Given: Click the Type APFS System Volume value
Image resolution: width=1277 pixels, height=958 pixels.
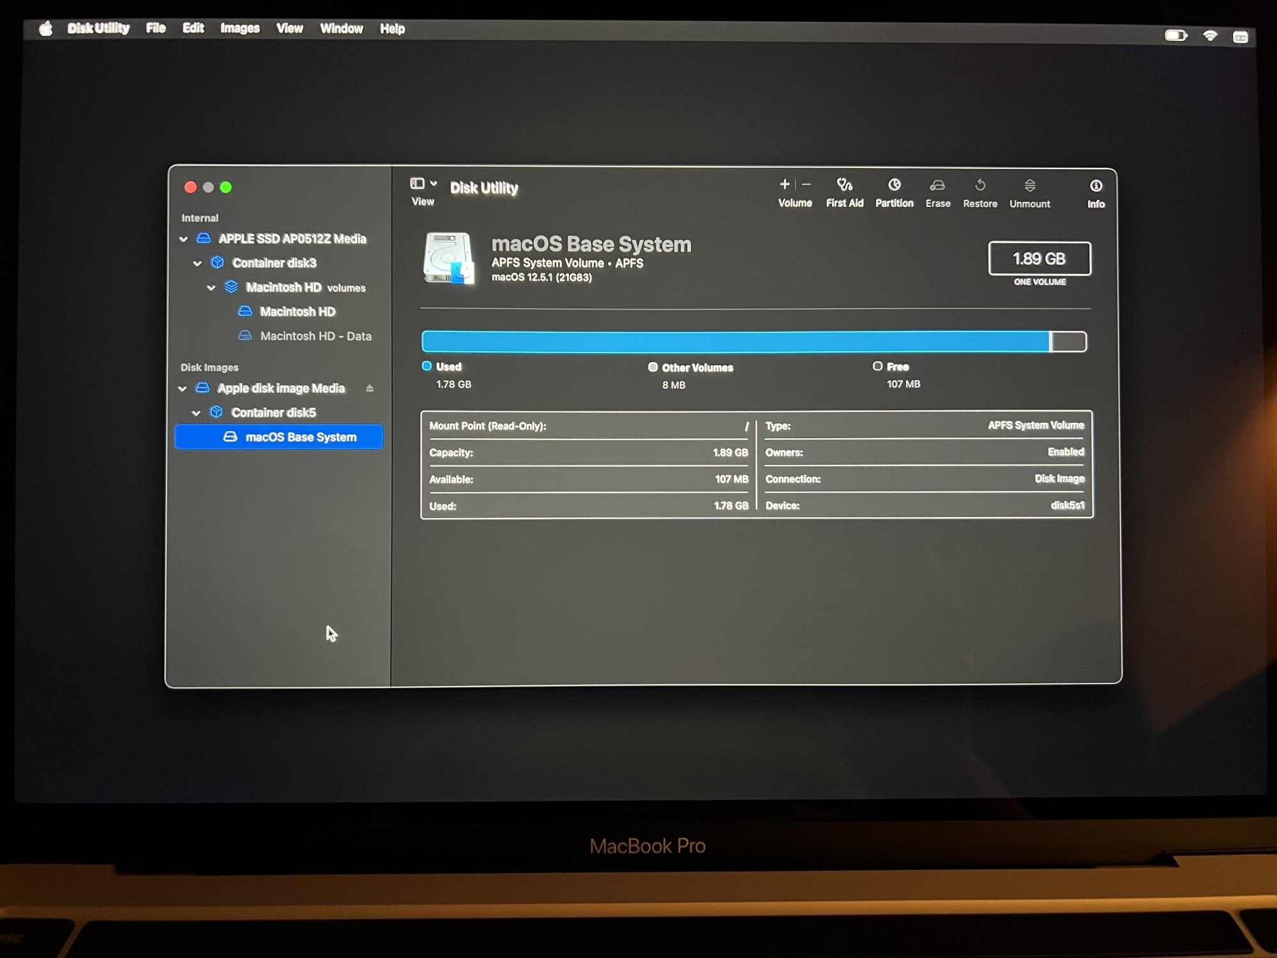Looking at the screenshot, I should pos(1036,425).
